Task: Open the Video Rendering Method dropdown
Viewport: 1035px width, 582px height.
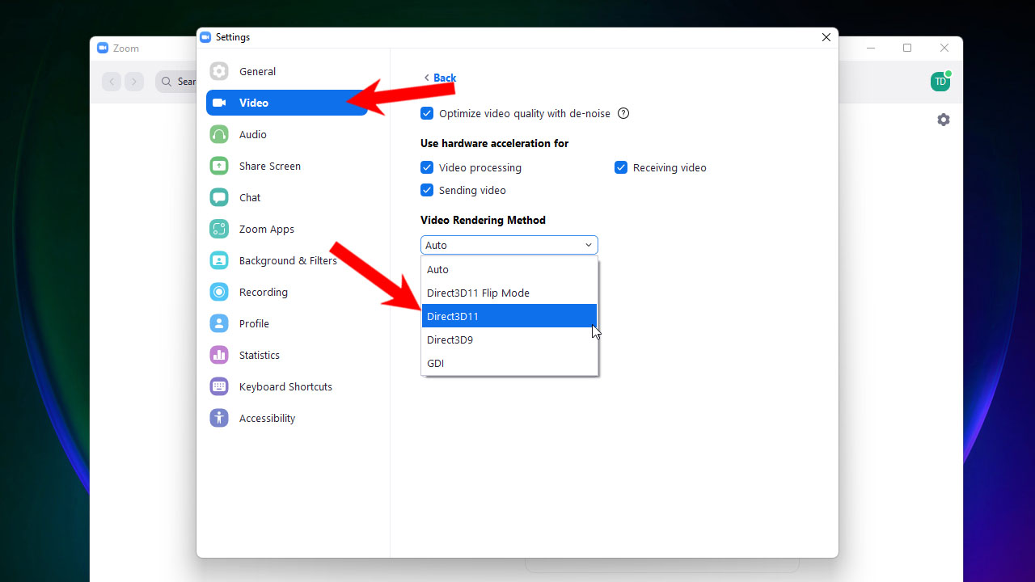Action: pos(509,244)
